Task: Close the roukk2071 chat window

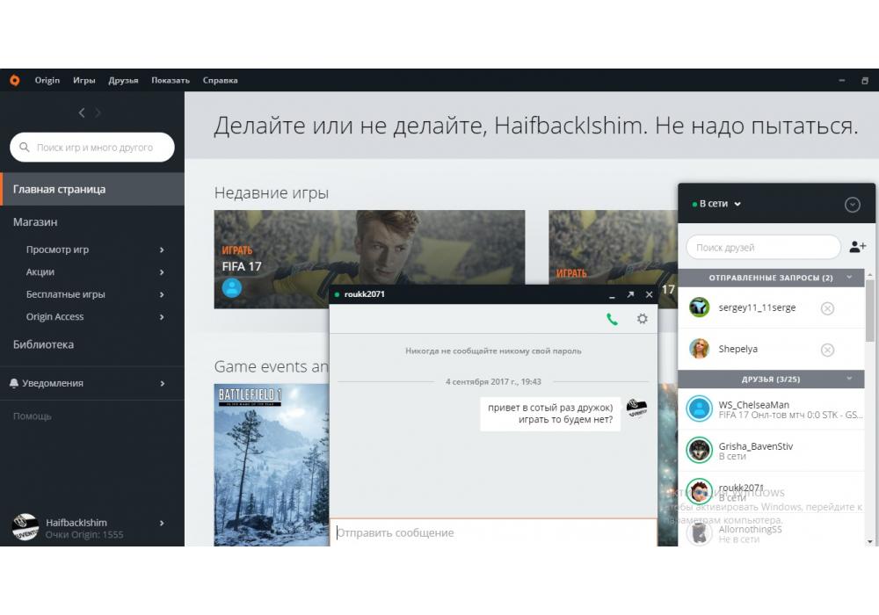Action: (x=650, y=294)
